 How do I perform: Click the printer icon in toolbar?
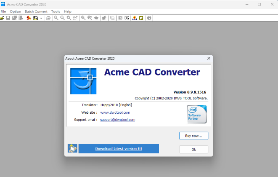click(48, 18)
